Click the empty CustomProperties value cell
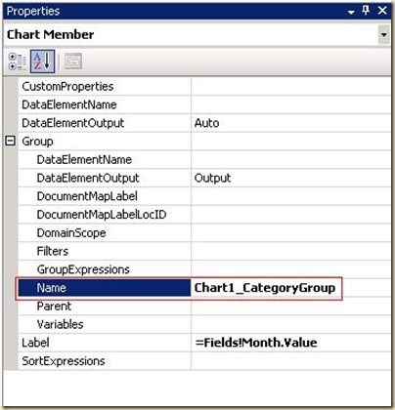The width and height of the screenshot is (395, 410). click(x=290, y=87)
